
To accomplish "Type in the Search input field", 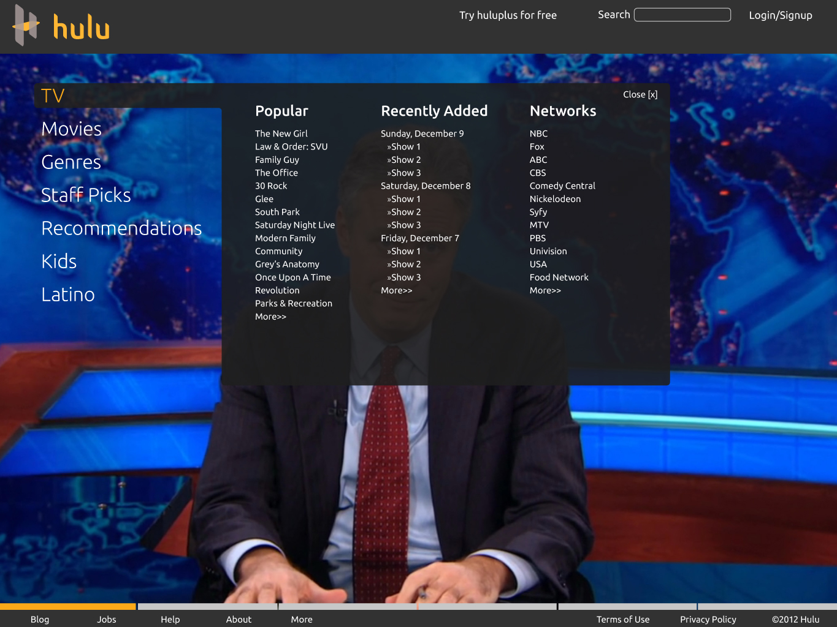I will tap(682, 15).
